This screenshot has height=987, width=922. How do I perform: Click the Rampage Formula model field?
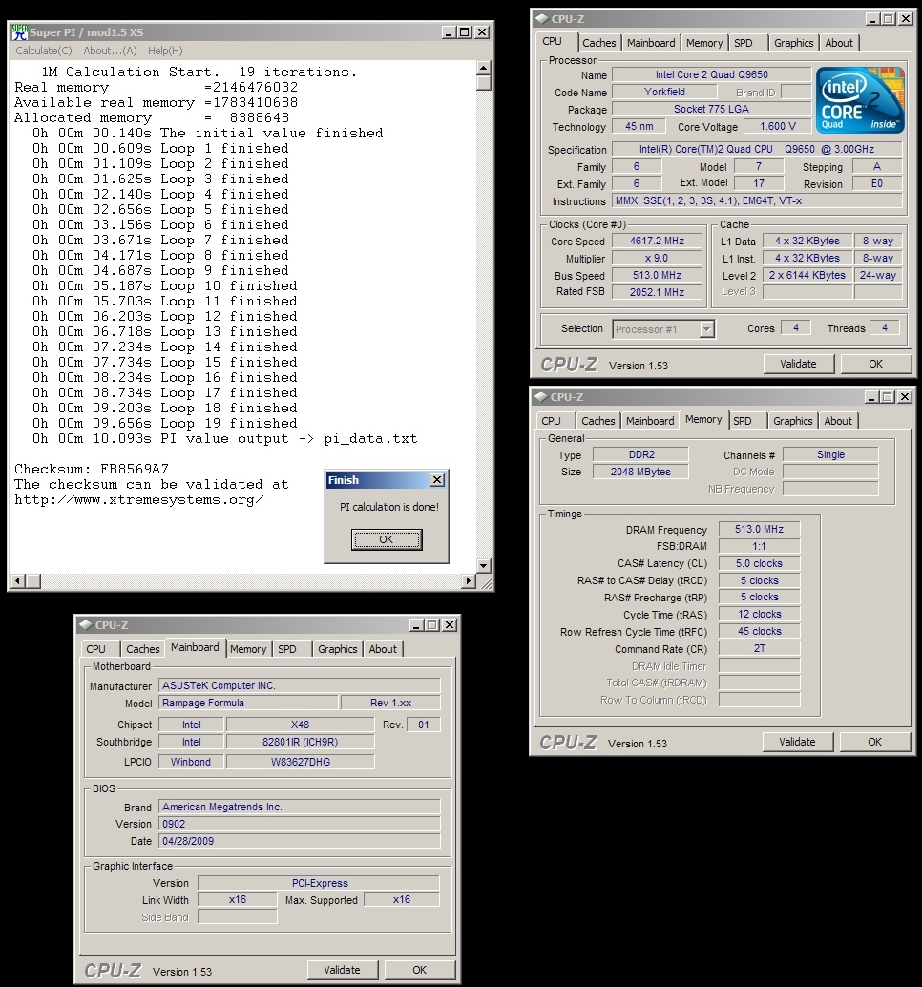coord(248,703)
